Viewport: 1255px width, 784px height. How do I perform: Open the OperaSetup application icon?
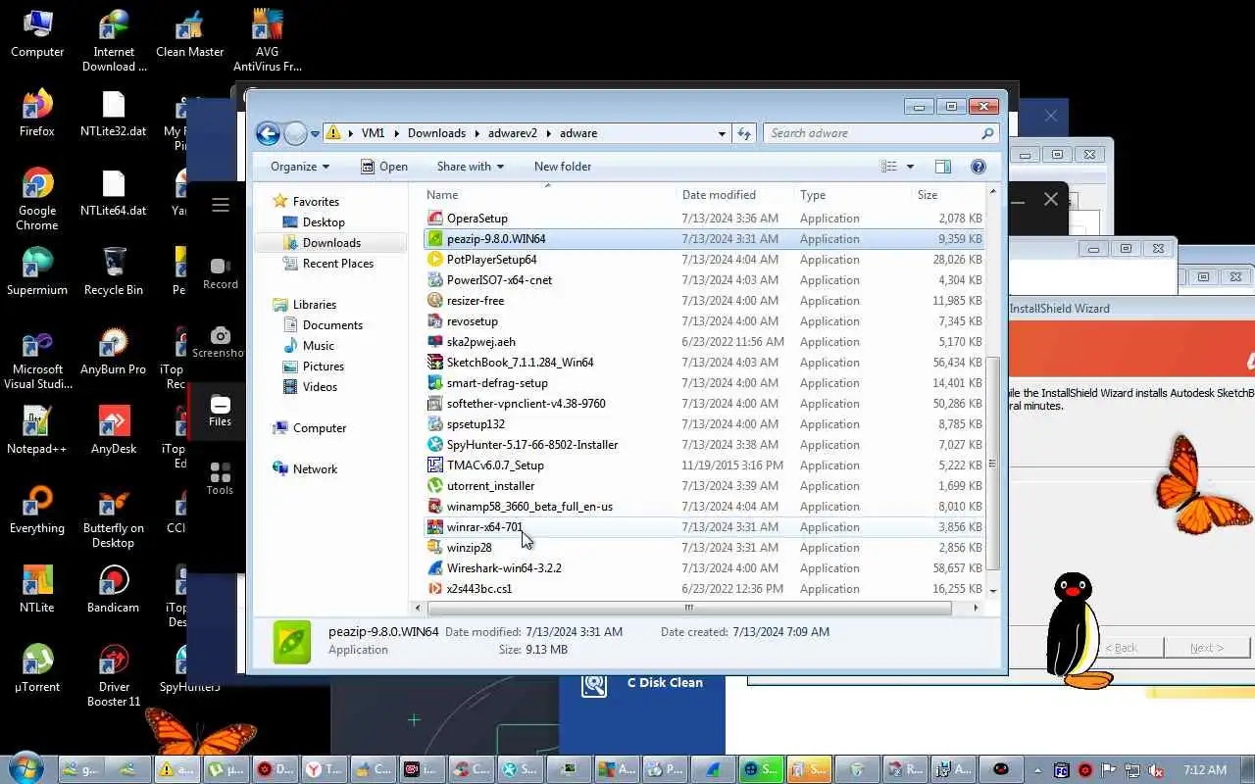(435, 219)
